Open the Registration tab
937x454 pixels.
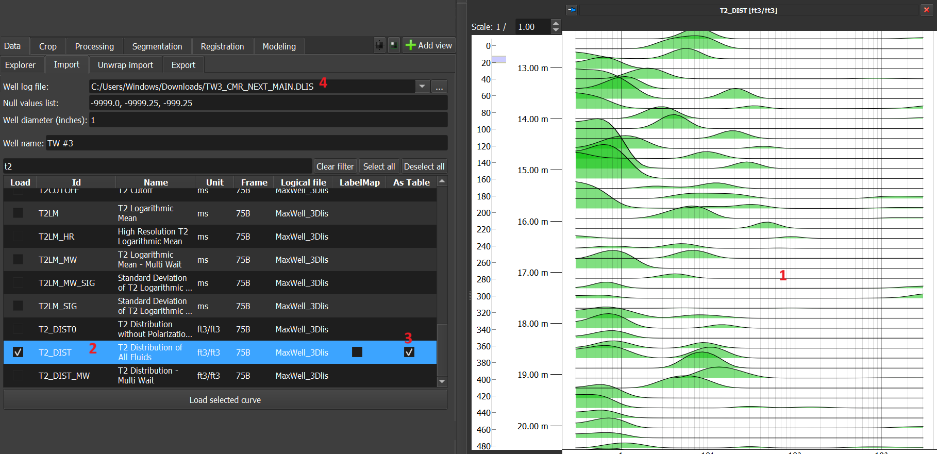[x=222, y=46]
